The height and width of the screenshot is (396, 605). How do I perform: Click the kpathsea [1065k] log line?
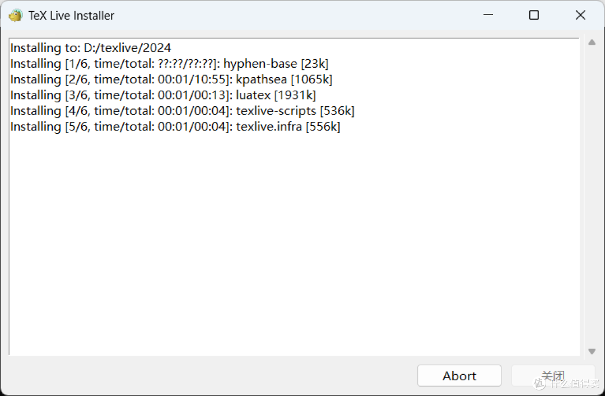tap(171, 79)
